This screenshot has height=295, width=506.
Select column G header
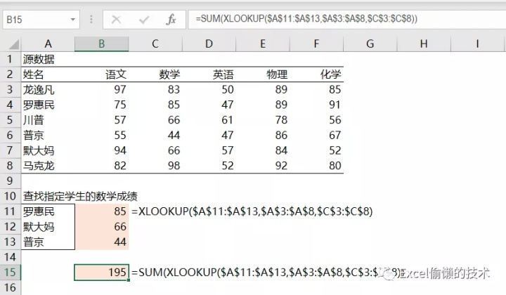(x=370, y=44)
